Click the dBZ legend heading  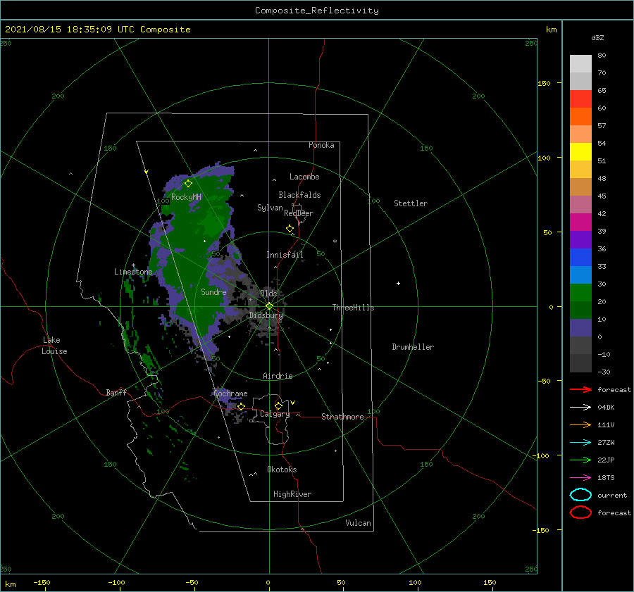coord(597,37)
